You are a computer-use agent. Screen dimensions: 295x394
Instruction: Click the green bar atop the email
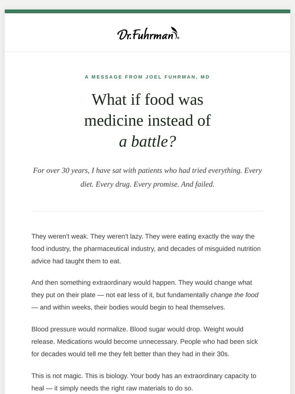pyautogui.click(x=147, y=11)
